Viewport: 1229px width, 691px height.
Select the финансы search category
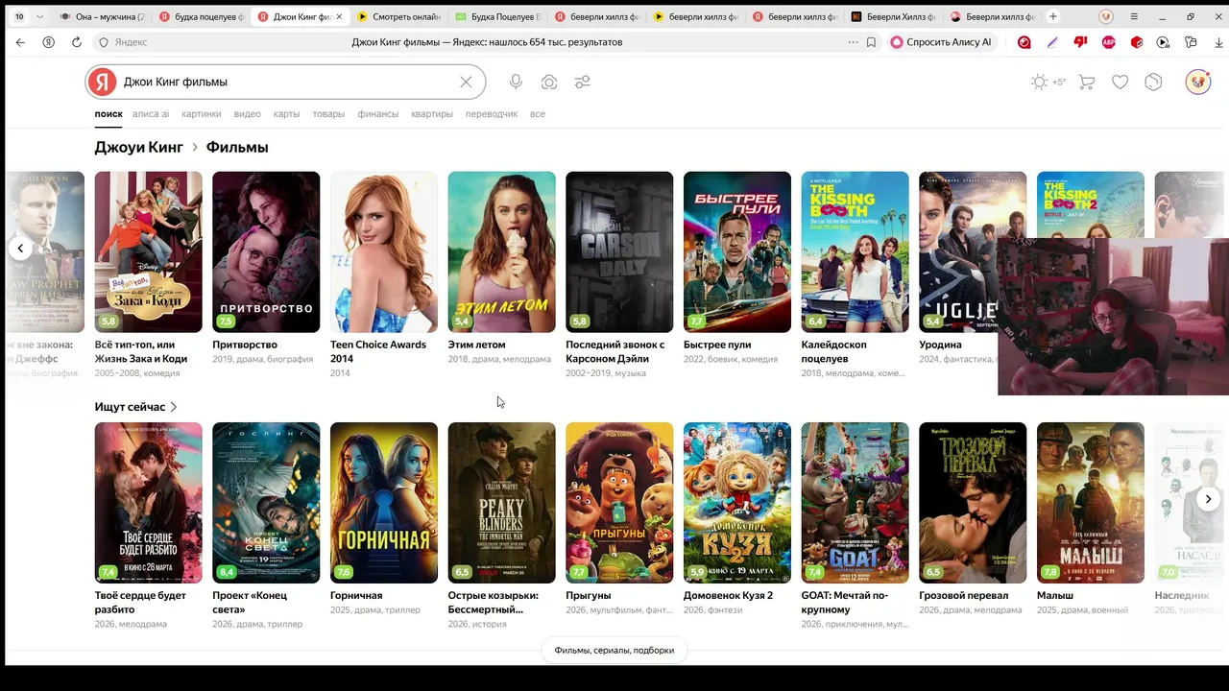coord(378,113)
